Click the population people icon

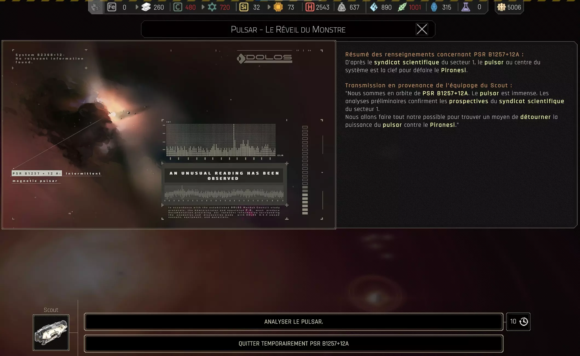pyautogui.click(x=501, y=7)
